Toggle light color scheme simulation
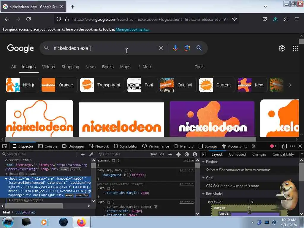The height and width of the screenshot is (228, 304). pyautogui.click(x=178, y=154)
